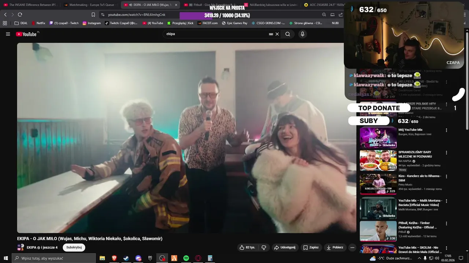Open the FACEIT.com bookmark
The height and width of the screenshot is (263, 469).
207,23
